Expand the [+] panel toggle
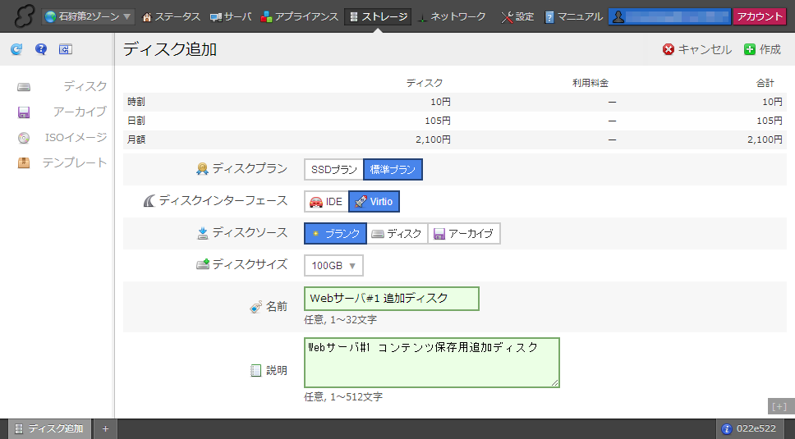The image size is (795, 439). pos(779,406)
